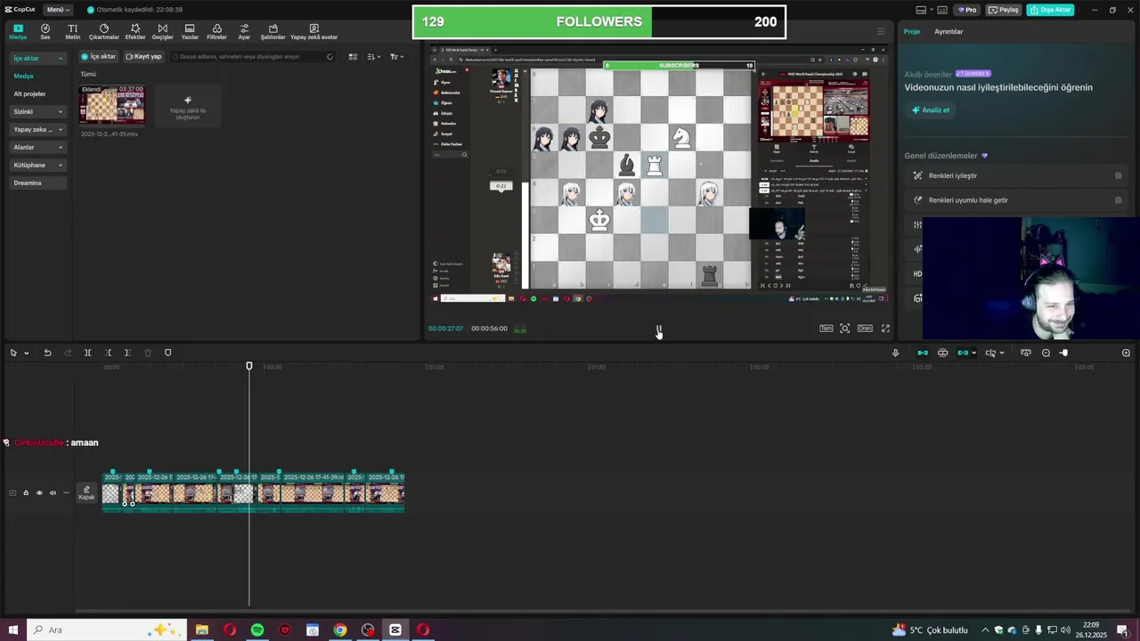Toggle main track magnet snapping

[923, 353]
